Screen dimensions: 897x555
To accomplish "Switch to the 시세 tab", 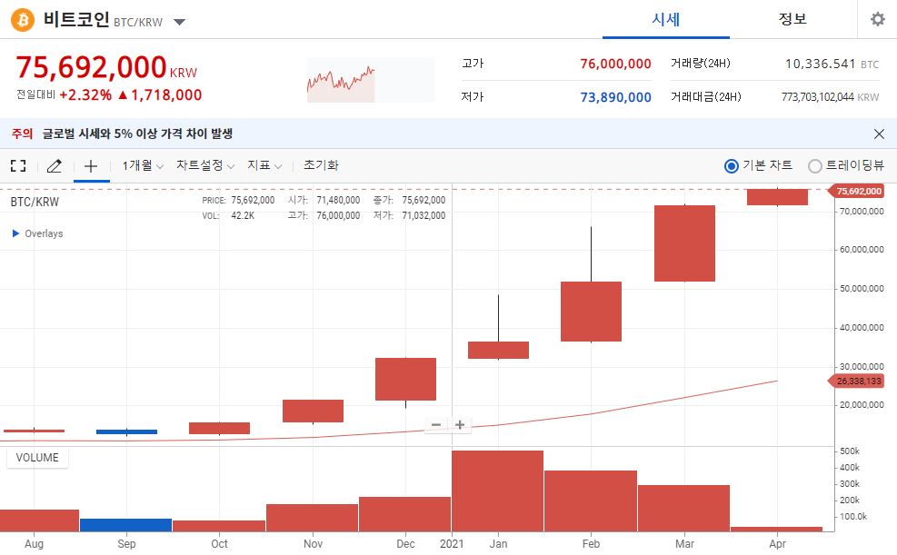I will coord(666,19).
